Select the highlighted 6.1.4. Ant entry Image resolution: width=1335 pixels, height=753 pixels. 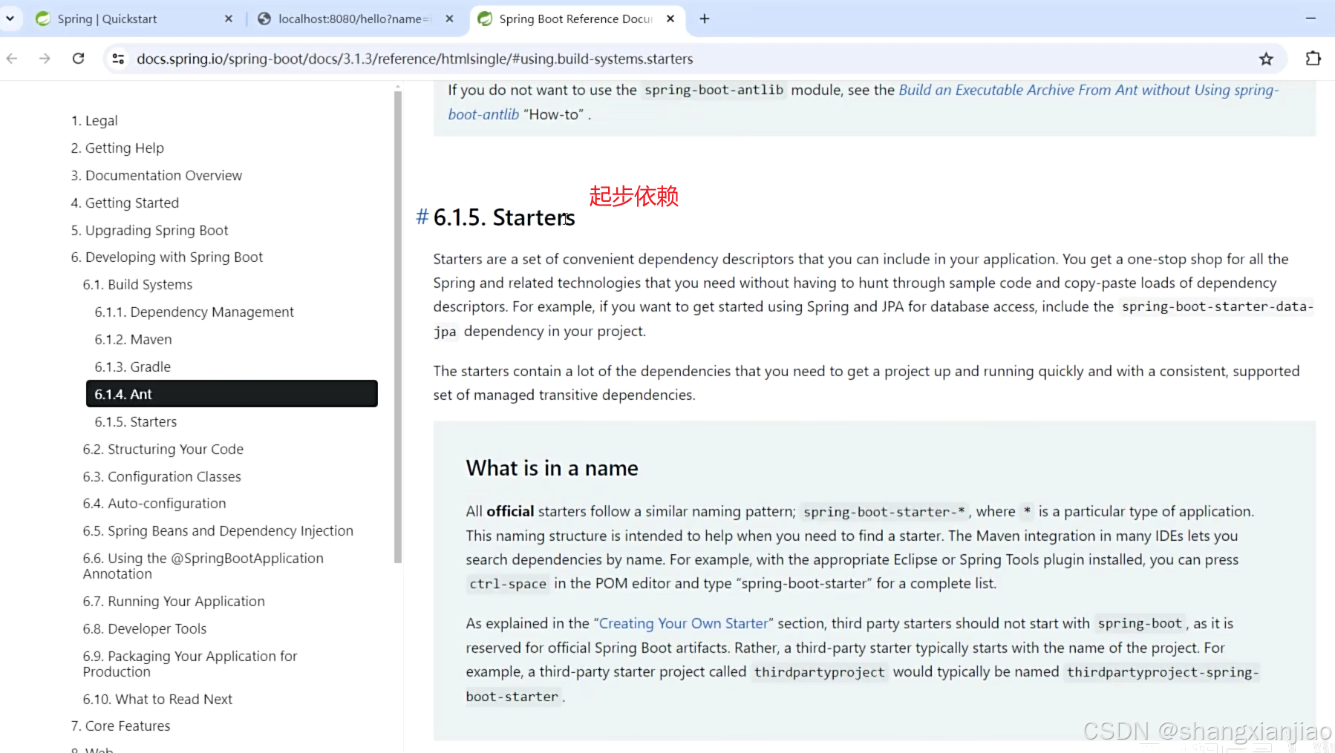(232, 394)
